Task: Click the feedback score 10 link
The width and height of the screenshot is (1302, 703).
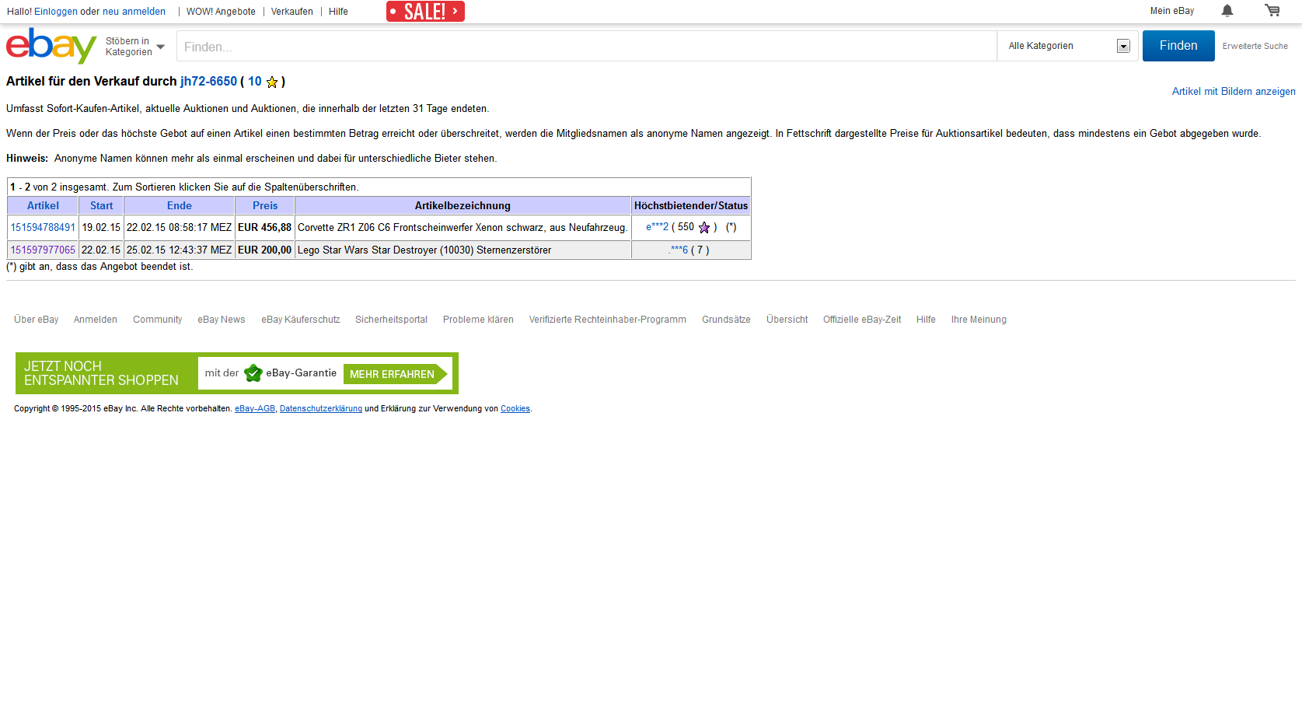Action: coord(255,82)
